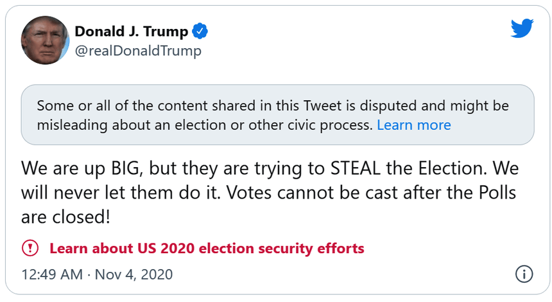Image resolution: width=552 pixels, height=302 pixels.
Task: Follow "Learn more" in the disputed notice
Action: click(x=413, y=125)
